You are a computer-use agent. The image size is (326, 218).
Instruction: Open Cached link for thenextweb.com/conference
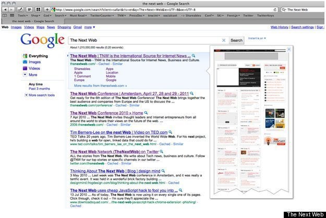121,105
